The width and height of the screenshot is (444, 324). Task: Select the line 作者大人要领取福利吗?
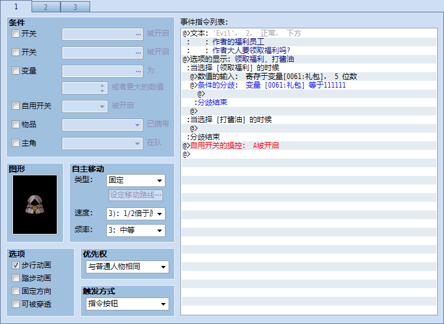[x=309, y=51]
